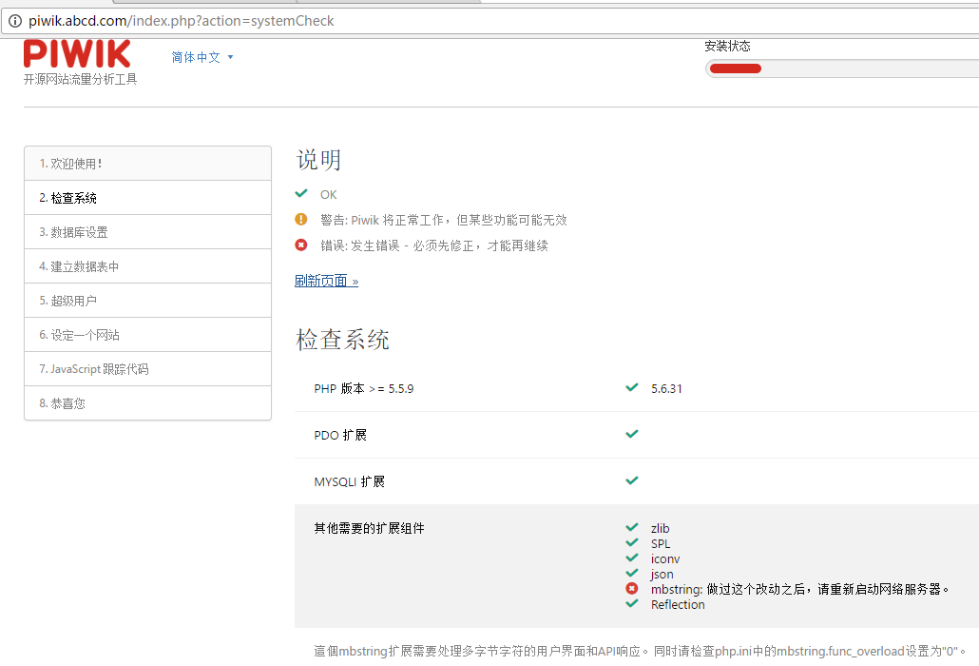Image resolution: width=979 pixels, height=666 pixels.
Task: Click the PDO 扩展 label
Action: pyautogui.click(x=340, y=435)
